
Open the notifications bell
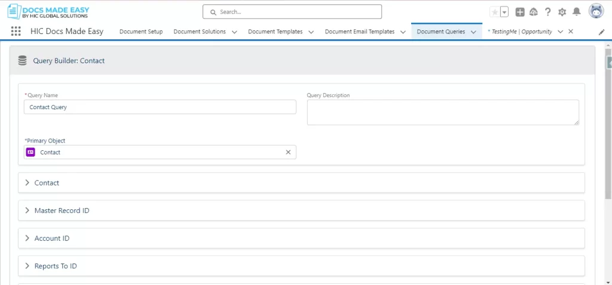click(x=577, y=12)
